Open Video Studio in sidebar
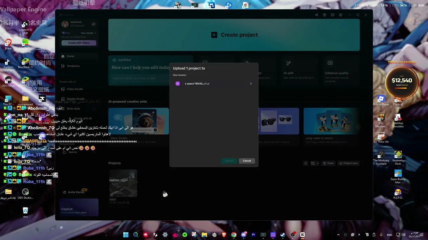The width and height of the screenshot is (428, 240). pos(79,89)
